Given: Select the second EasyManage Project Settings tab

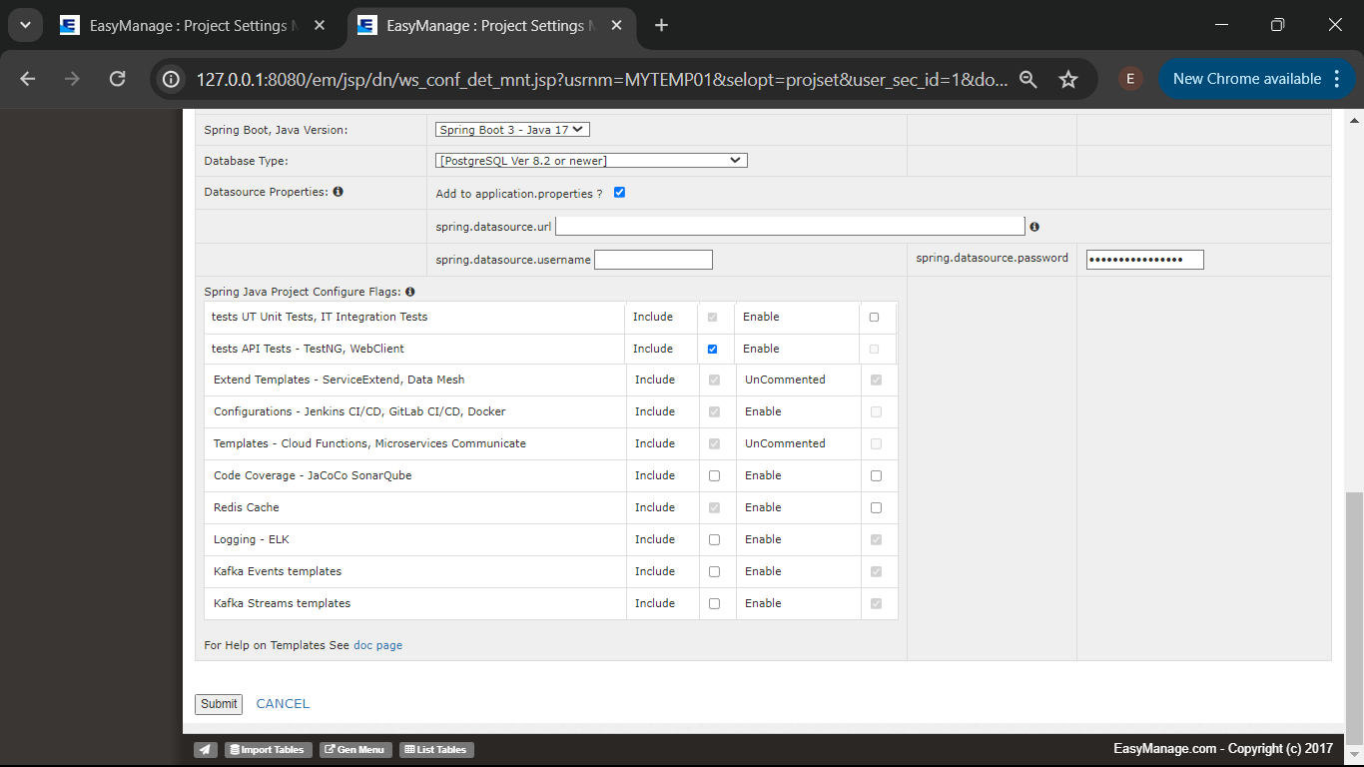Looking at the screenshot, I should 491,26.
